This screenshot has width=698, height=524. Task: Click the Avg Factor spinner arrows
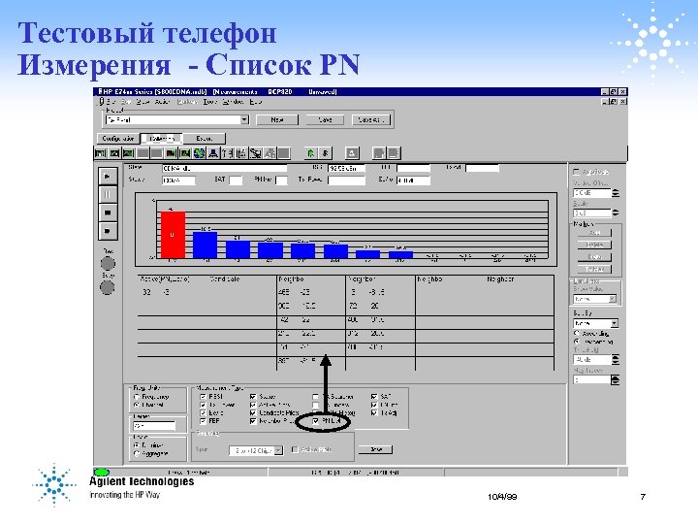(x=616, y=380)
